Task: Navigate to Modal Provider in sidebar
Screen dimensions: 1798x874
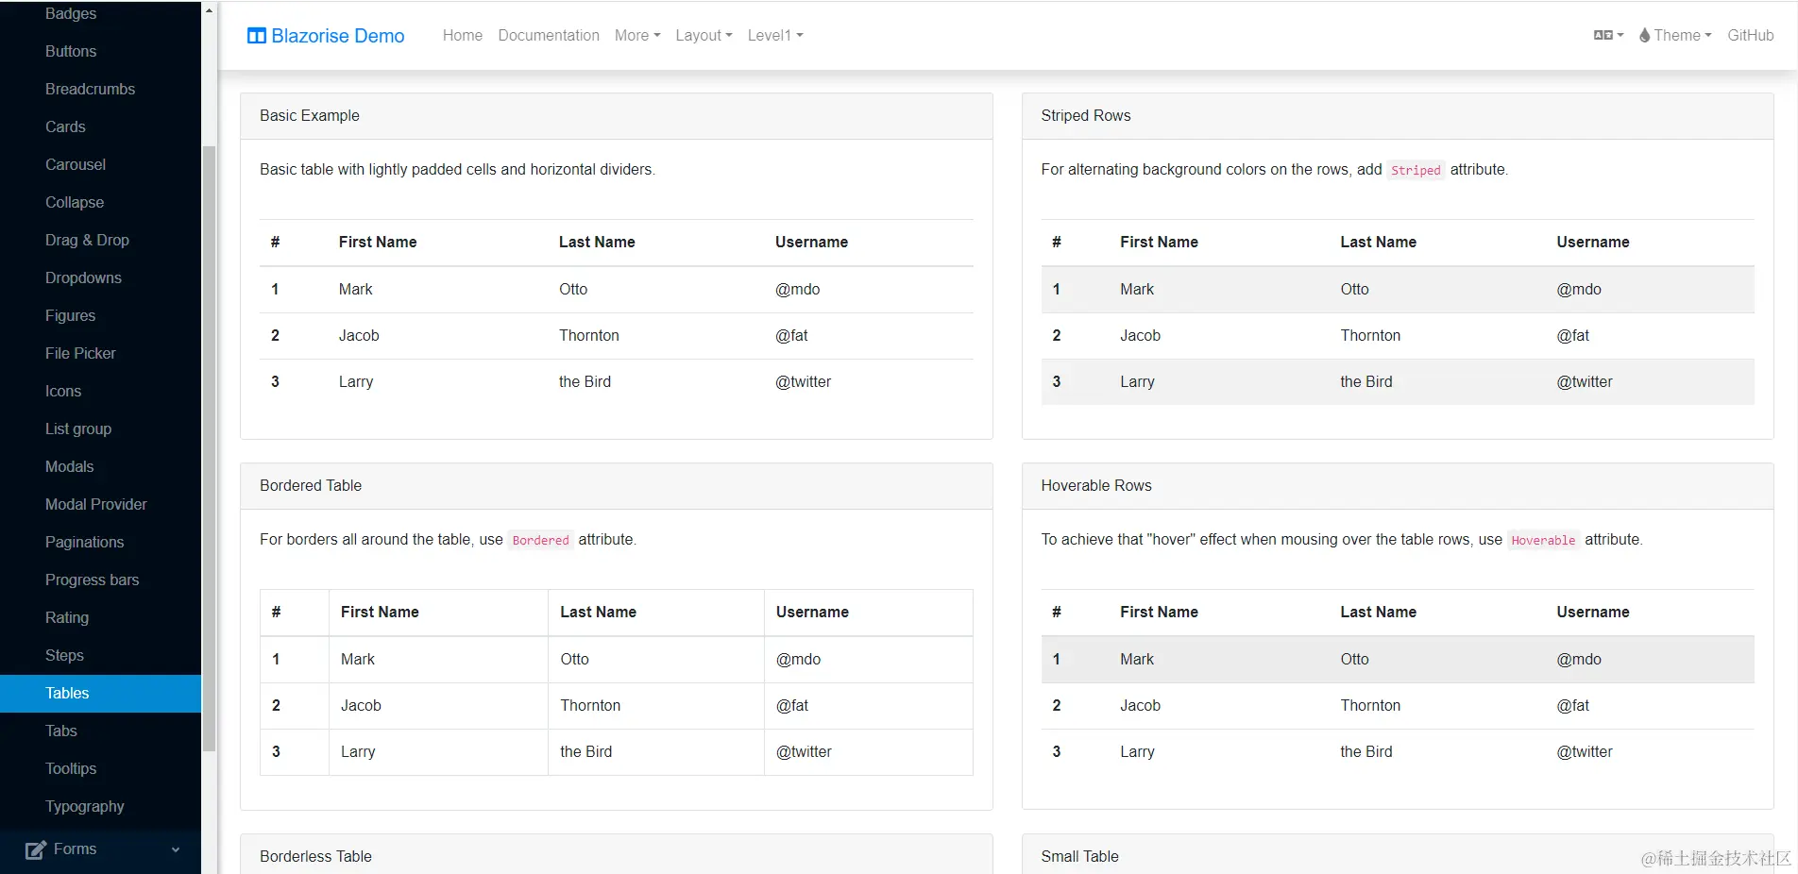Action: 96,505
